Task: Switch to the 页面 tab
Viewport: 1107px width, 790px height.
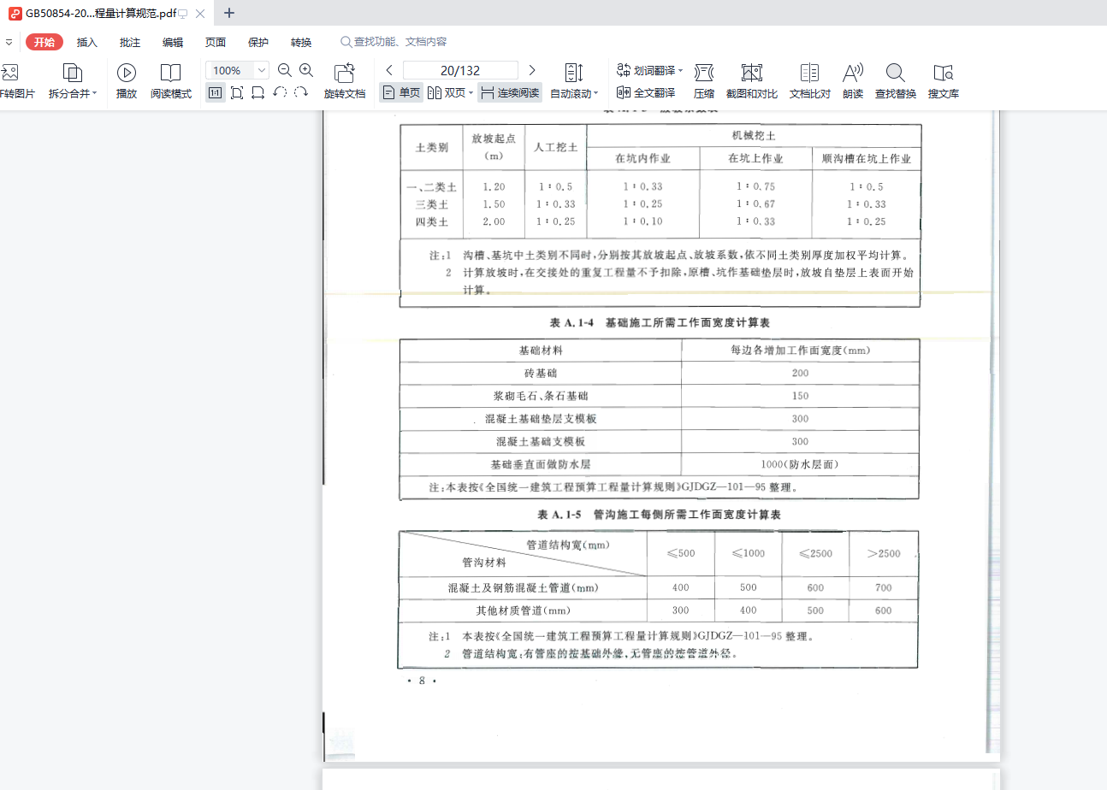Action: (x=216, y=42)
